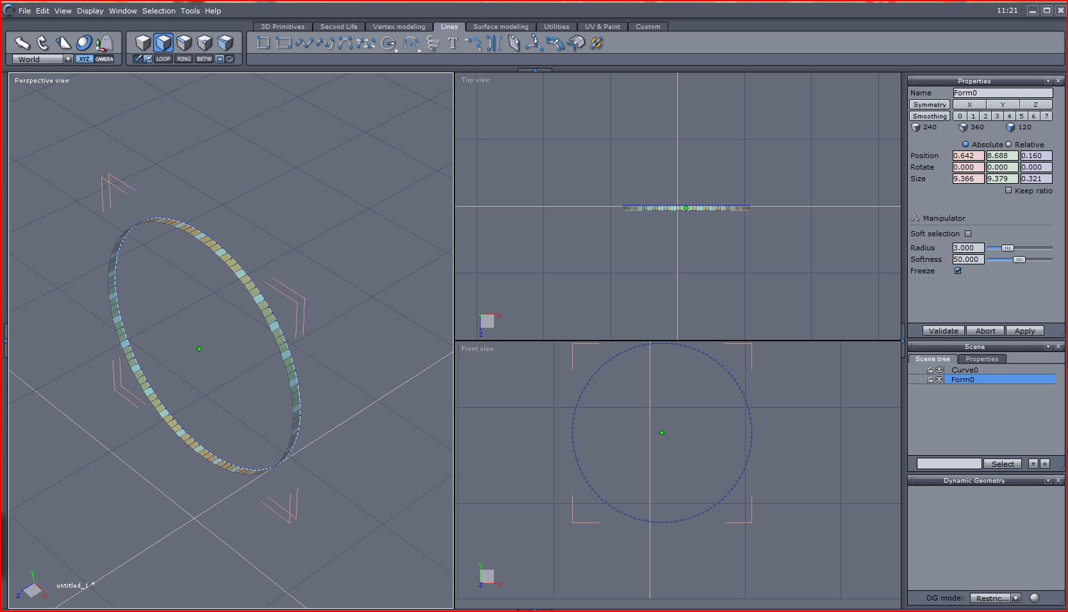This screenshot has height=612, width=1068.
Task: Click the Abort button
Action: 985,331
